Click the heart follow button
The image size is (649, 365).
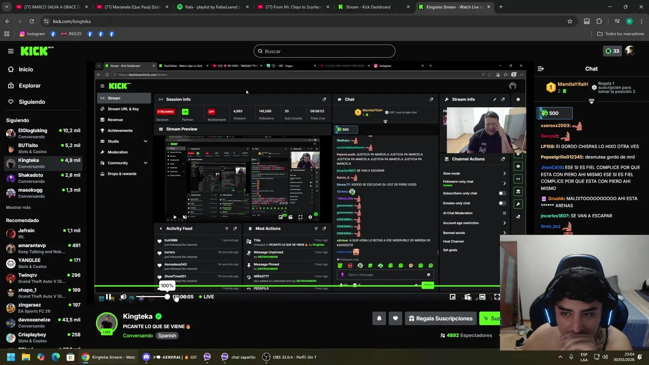point(395,318)
